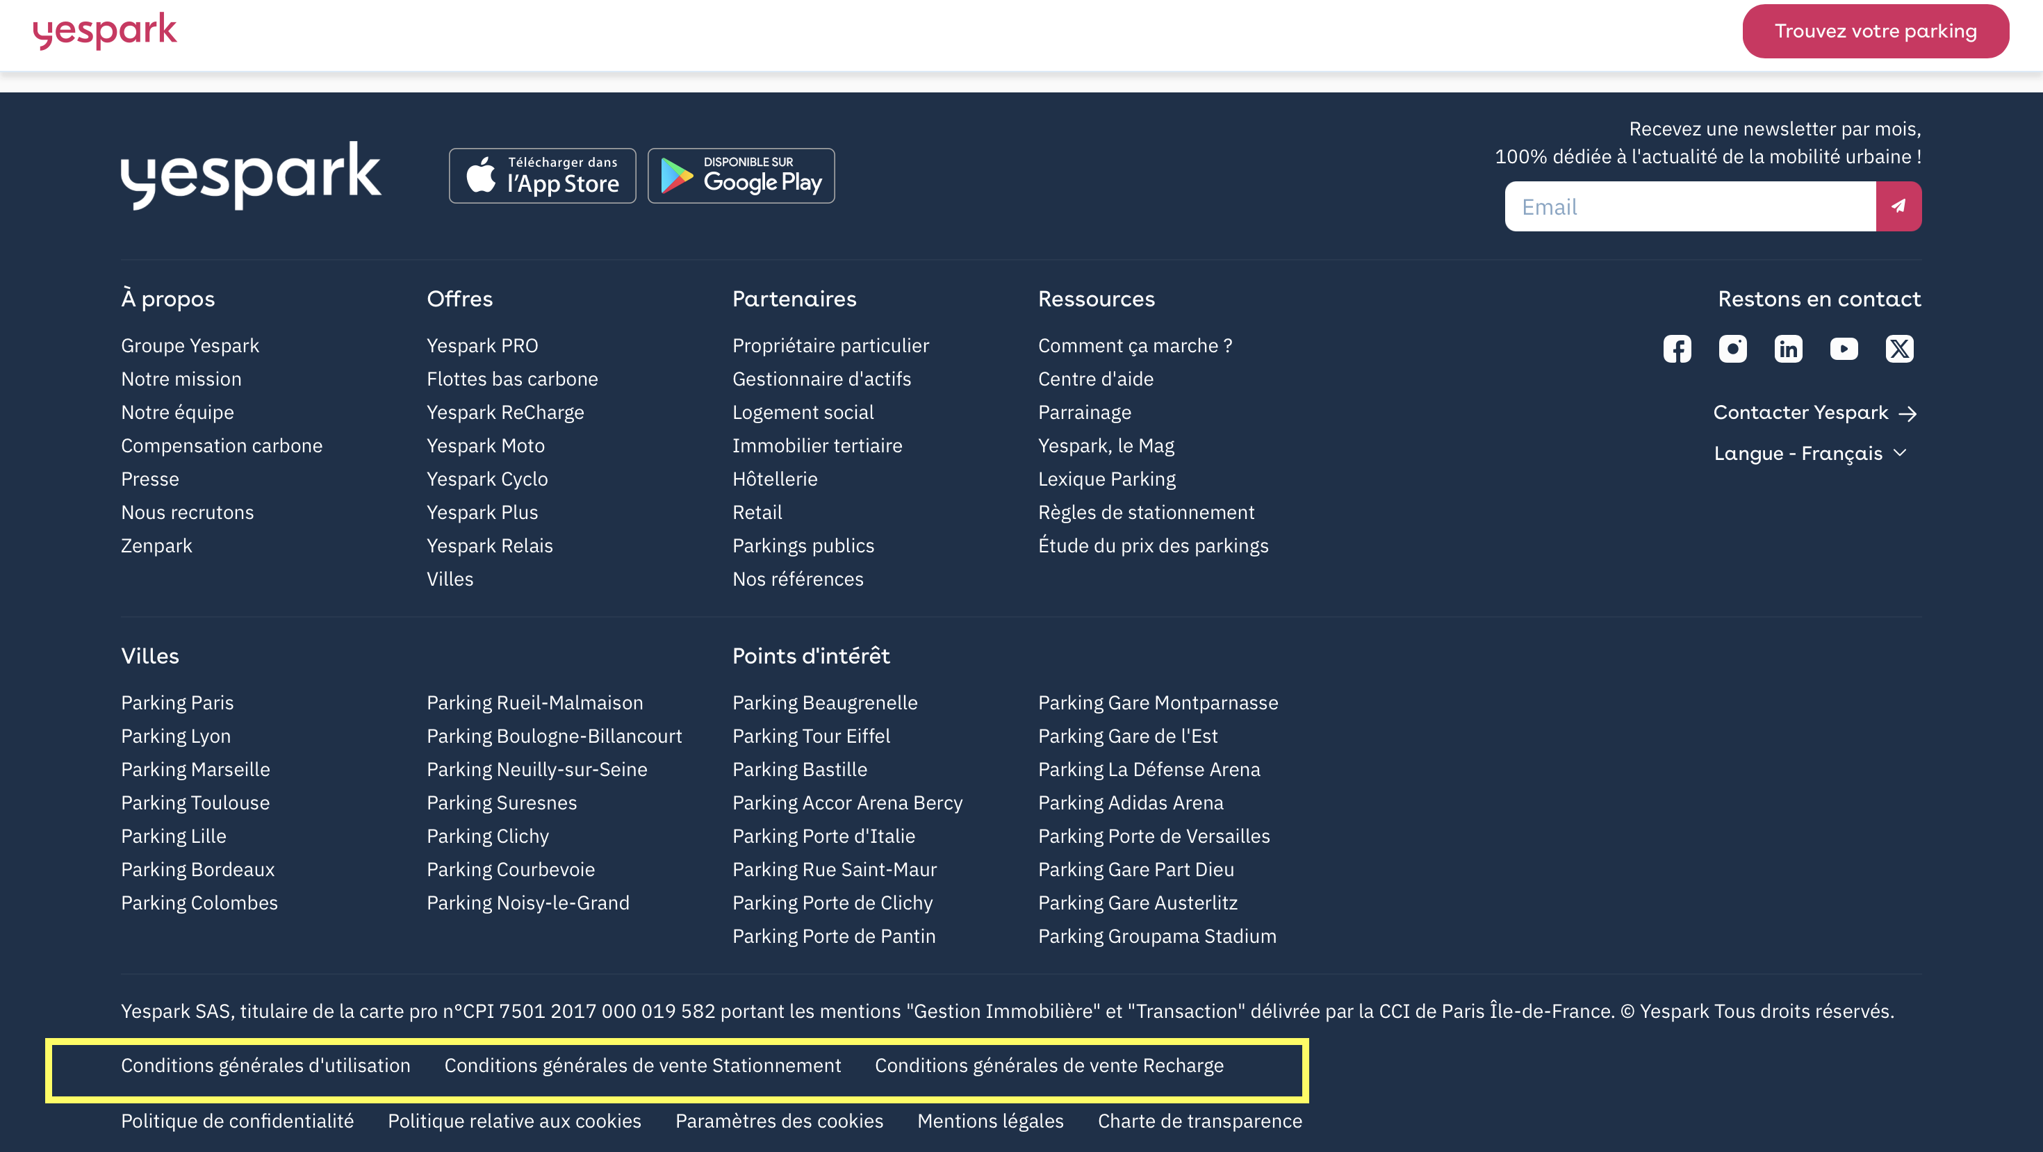Click the App Store download badge
The image size is (2043, 1152).
pos(543,175)
